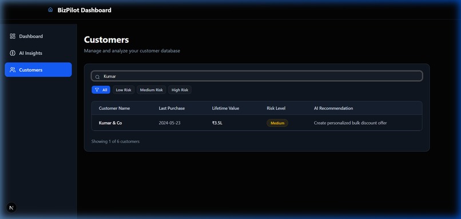The width and height of the screenshot is (461, 219).
Task: Click the home icon beside BizPilot Dashboard
Action: (x=50, y=10)
